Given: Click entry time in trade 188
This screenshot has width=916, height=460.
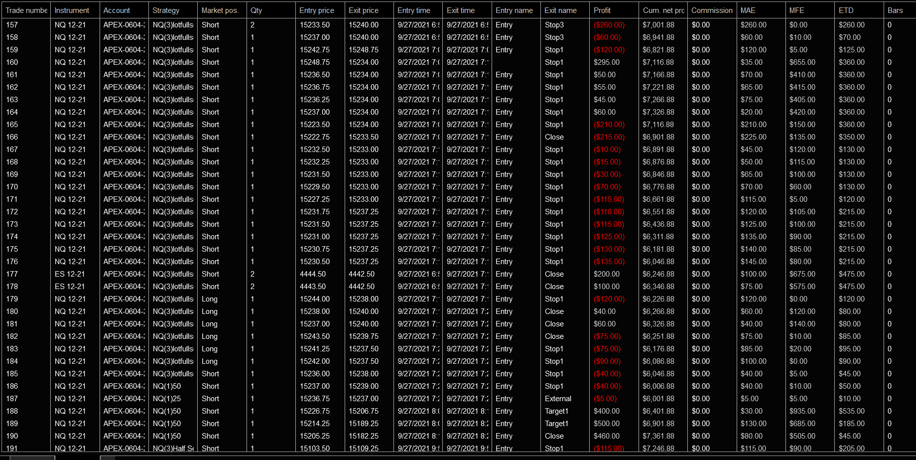Looking at the screenshot, I should tap(418, 411).
